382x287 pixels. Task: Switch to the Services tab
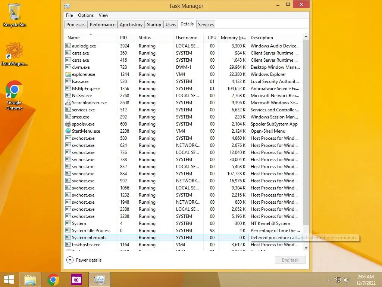click(x=206, y=25)
